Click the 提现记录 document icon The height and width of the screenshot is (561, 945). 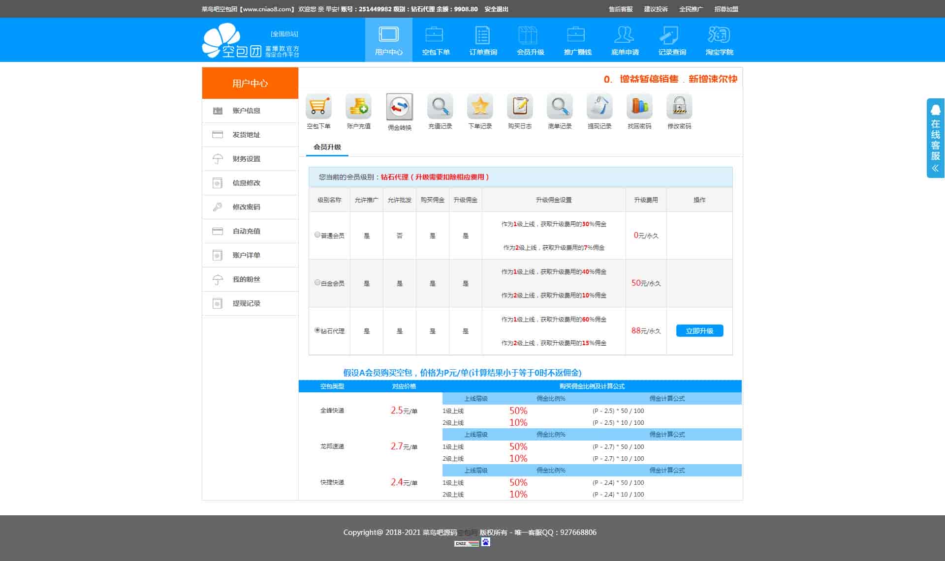coord(599,107)
